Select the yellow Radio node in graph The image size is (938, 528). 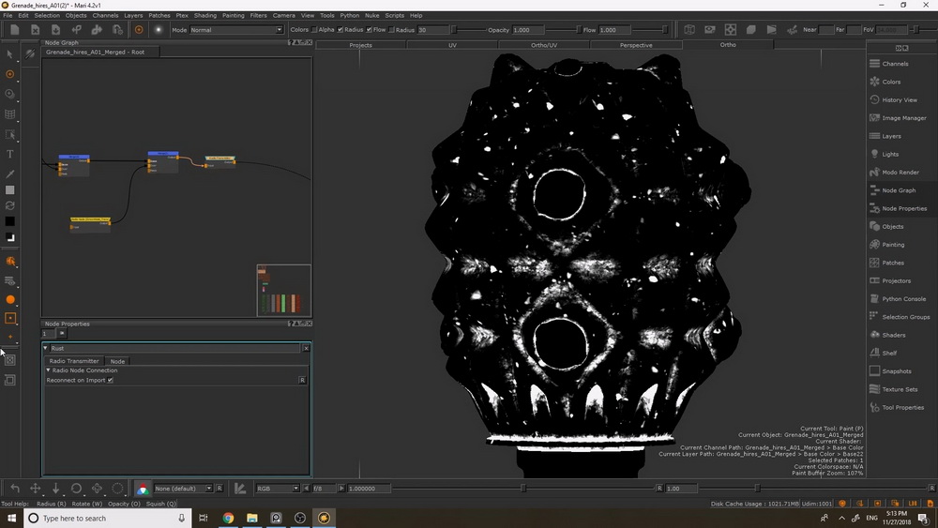(x=90, y=223)
